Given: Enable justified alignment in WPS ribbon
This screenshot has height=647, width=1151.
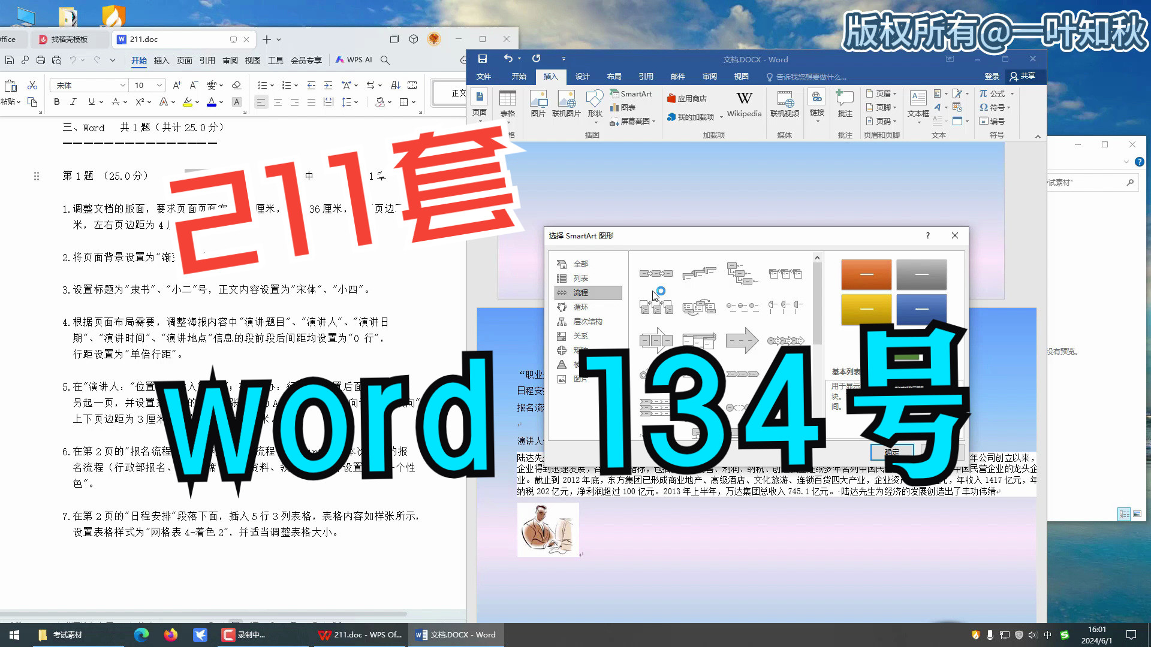Looking at the screenshot, I should (x=311, y=102).
